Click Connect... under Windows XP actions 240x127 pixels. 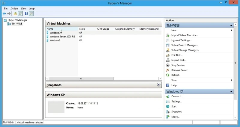[177, 96]
